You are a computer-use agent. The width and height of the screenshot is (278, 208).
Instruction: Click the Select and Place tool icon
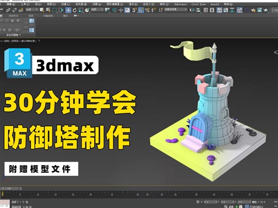coord(87,10)
